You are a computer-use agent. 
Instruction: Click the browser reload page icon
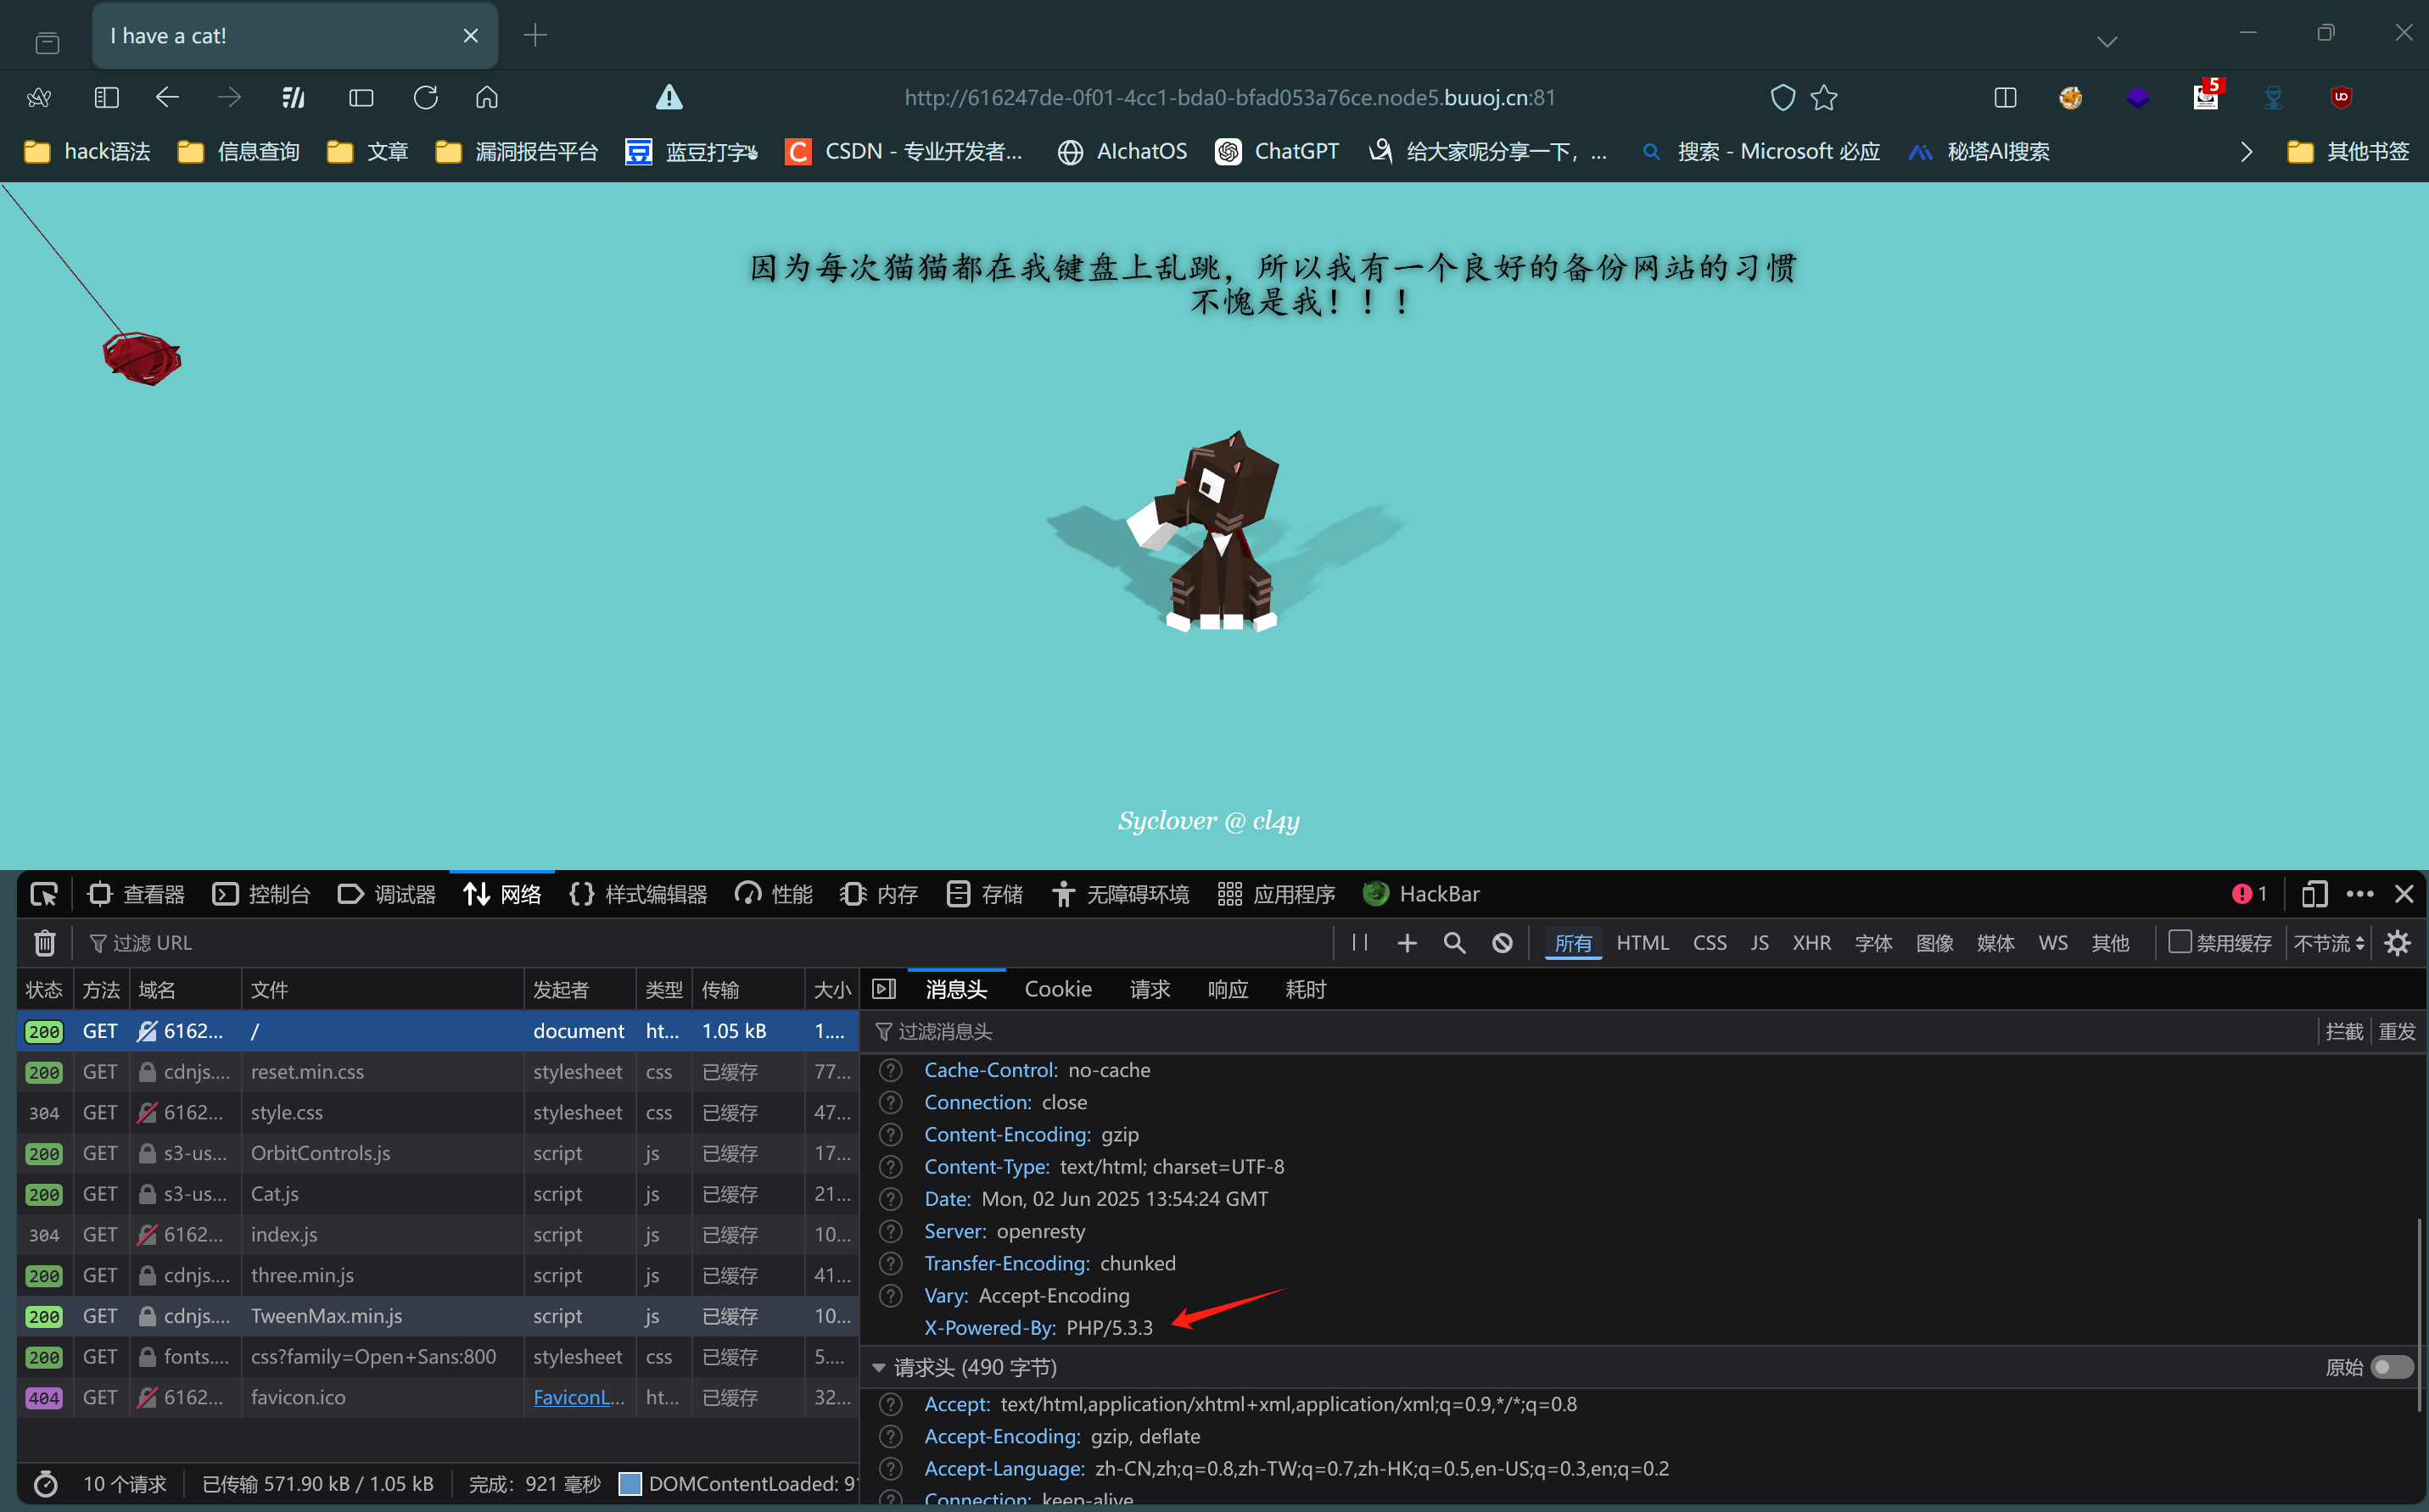coord(425,97)
